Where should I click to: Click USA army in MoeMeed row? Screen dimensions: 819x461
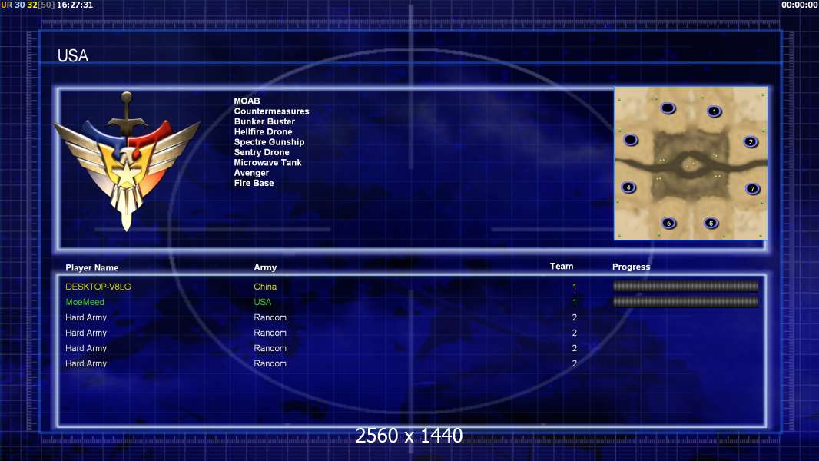262,302
